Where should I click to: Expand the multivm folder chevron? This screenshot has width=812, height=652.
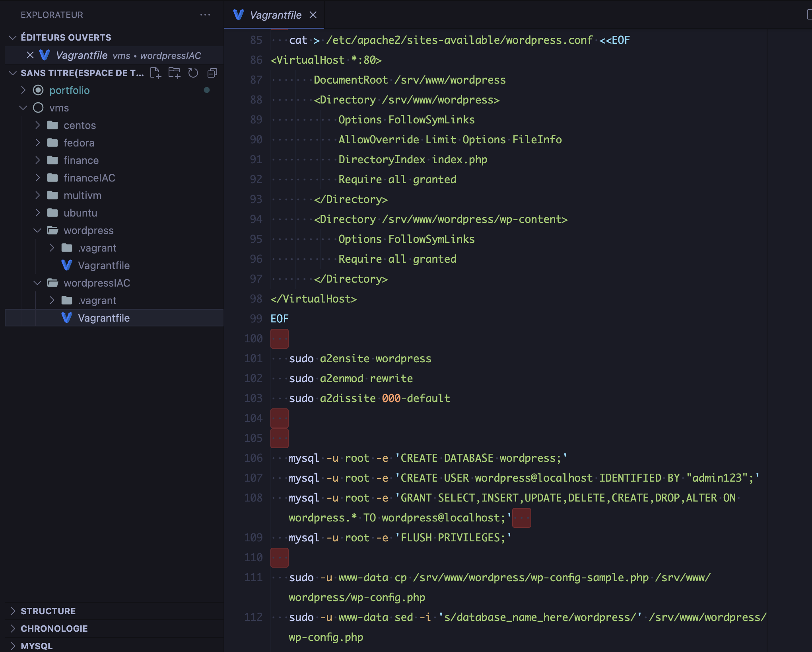pos(37,195)
